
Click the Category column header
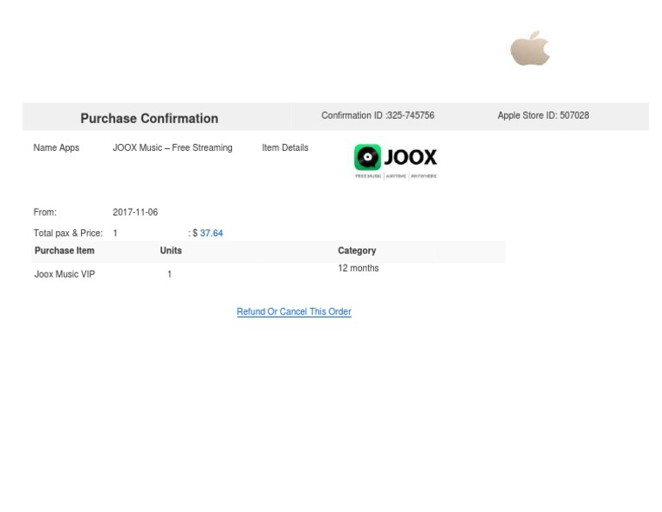point(357,251)
